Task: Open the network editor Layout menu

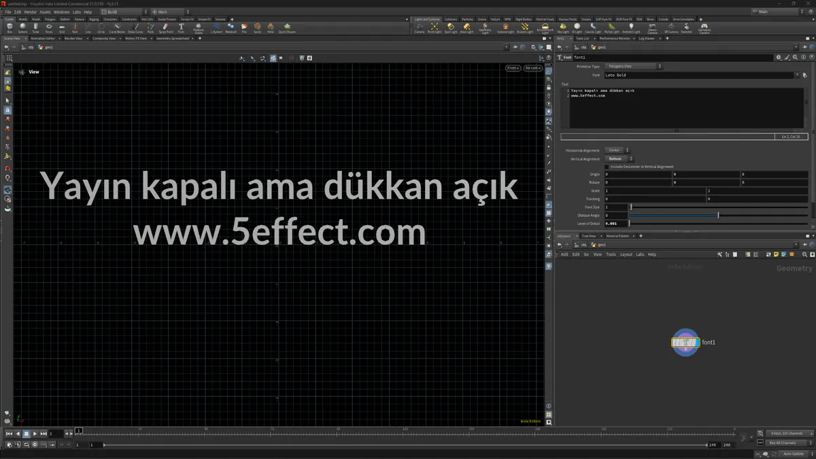Action: (x=626, y=254)
